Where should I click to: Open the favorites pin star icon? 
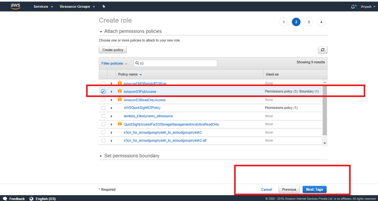click(x=104, y=7)
